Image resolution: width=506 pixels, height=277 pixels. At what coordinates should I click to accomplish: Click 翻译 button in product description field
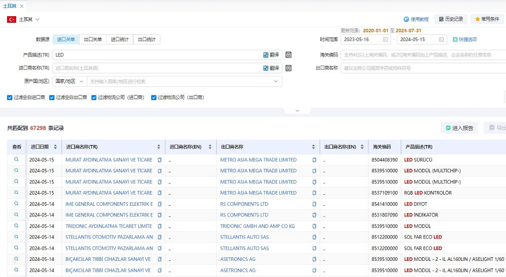point(271,55)
